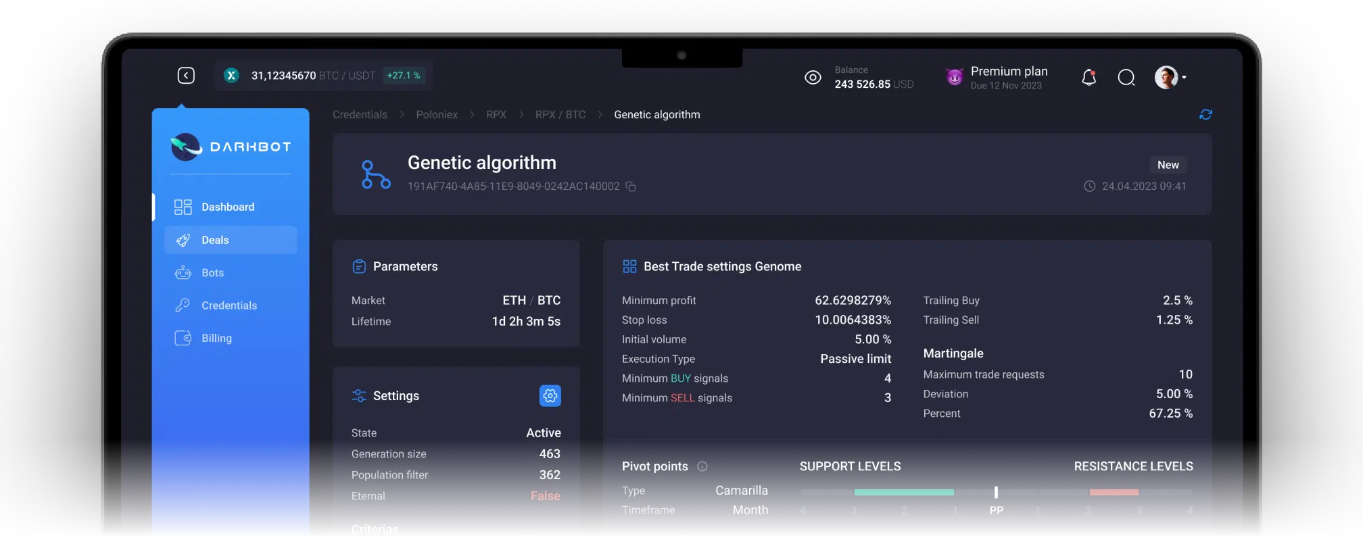Open search magnifier icon
The width and height of the screenshot is (1363, 546).
(x=1126, y=78)
